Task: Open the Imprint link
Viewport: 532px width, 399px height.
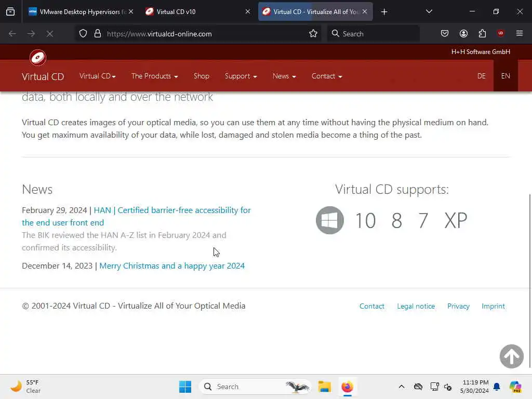Action: 493,306
